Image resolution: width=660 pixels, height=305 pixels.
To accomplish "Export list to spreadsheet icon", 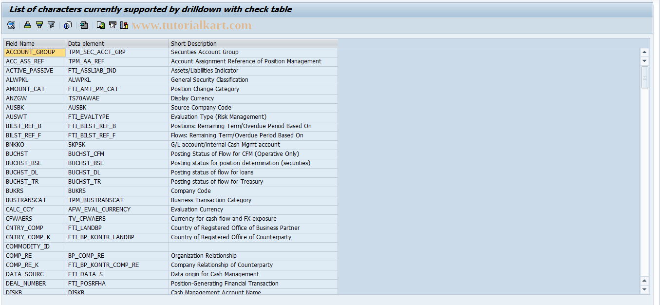I will (x=84, y=25).
